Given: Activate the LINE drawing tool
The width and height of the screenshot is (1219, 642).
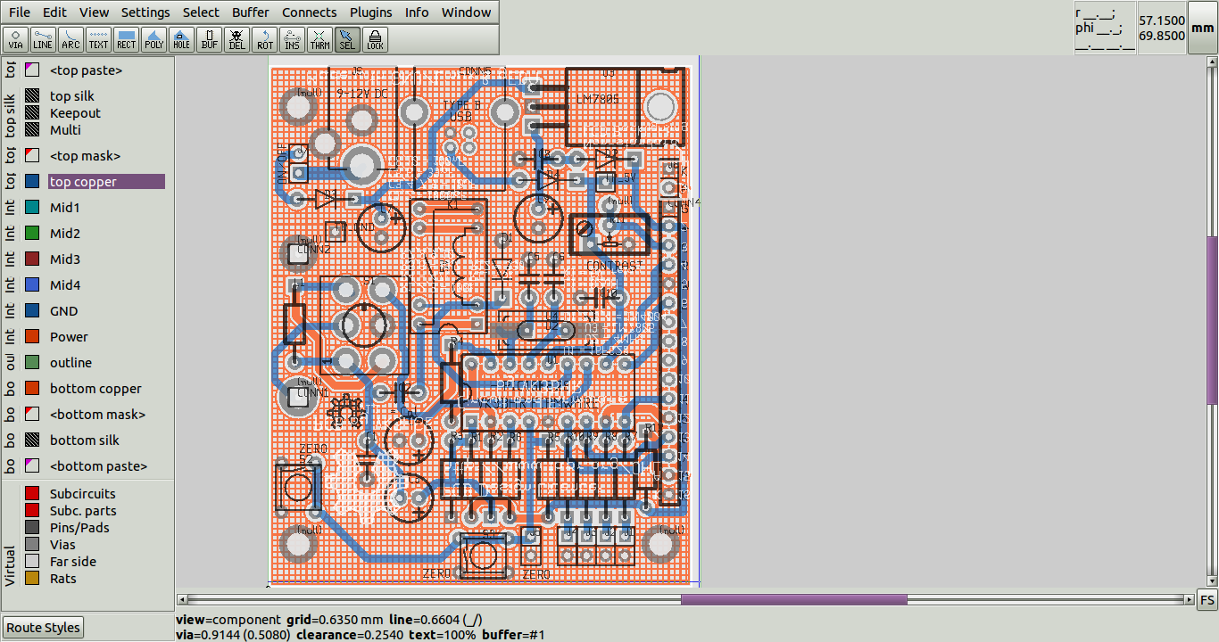Looking at the screenshot, I should pyautogui.click(x=42, y=39).
